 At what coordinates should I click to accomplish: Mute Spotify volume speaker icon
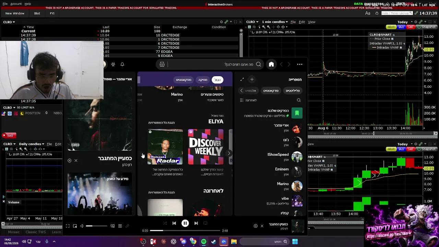[x=82, y=226]
